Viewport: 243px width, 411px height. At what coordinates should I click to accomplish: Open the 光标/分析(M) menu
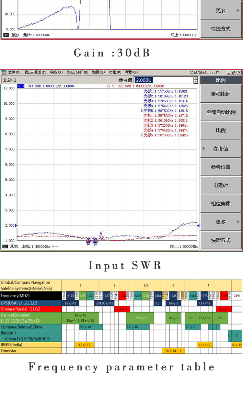pyautogui.click(x=77, y=72)
